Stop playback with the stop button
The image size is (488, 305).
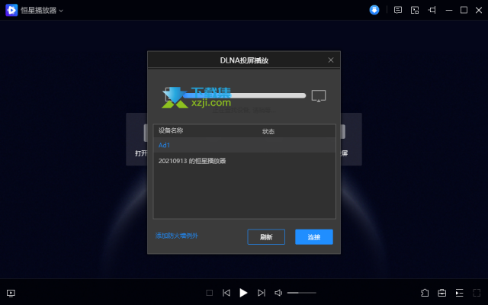(x=210, y=293)
